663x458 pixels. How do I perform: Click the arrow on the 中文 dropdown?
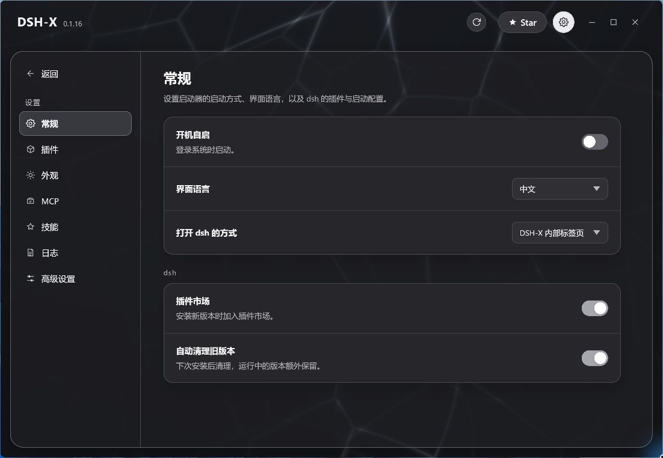(x=597, y=189)
